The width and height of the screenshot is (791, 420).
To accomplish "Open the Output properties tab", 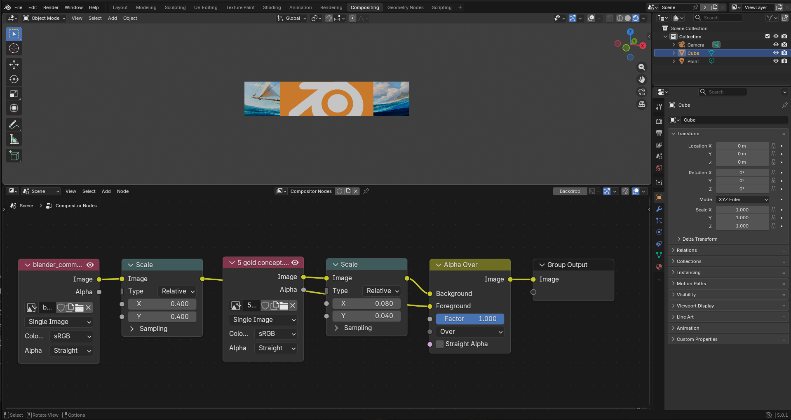I will [659, 133].
